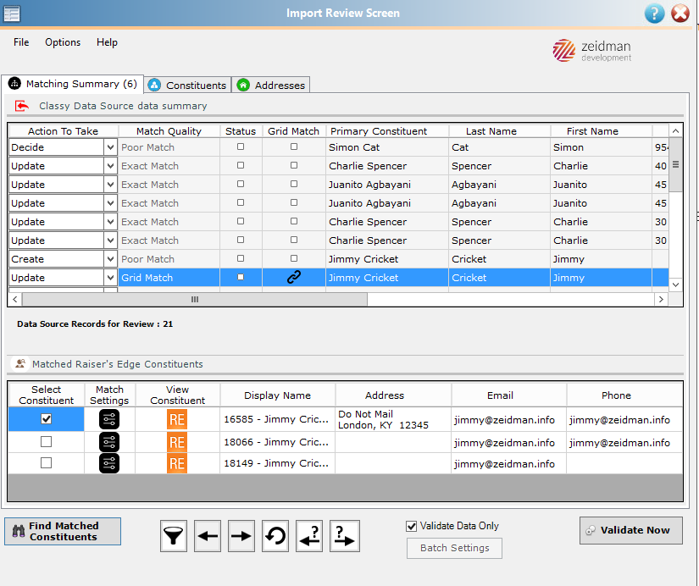This screenshot has width=699, height=586.
Task: Click Find Matched Constituents button
Action: point(63,531)
